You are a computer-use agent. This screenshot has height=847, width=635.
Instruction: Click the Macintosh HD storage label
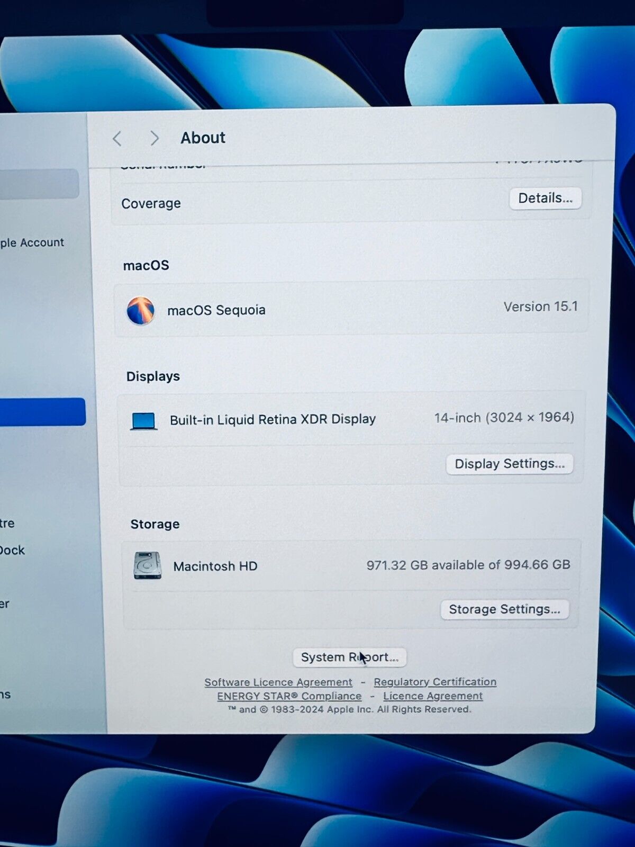tap(215, 566)
